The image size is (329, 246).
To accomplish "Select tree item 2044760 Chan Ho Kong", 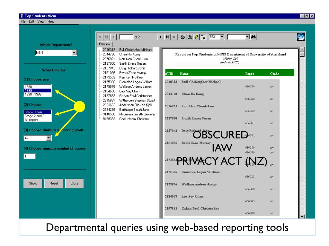I will 121,54.
